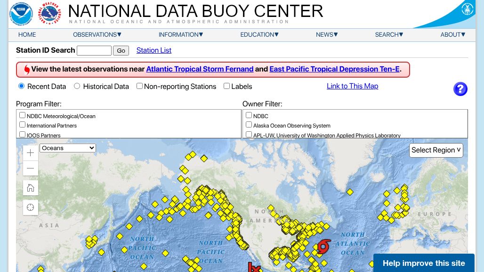Viewport: 484px width, 272px height.
Task: Expand the News menu
Action: (x=327, y=35)
